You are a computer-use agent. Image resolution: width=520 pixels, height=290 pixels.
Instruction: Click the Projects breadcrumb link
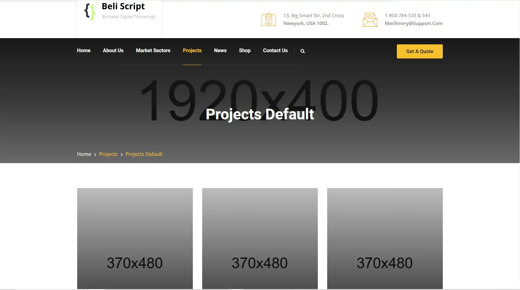point(108,154)
